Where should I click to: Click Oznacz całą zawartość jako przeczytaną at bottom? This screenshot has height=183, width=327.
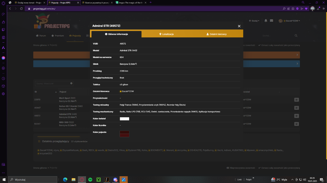pyautogui.click(x=279, y=168)
